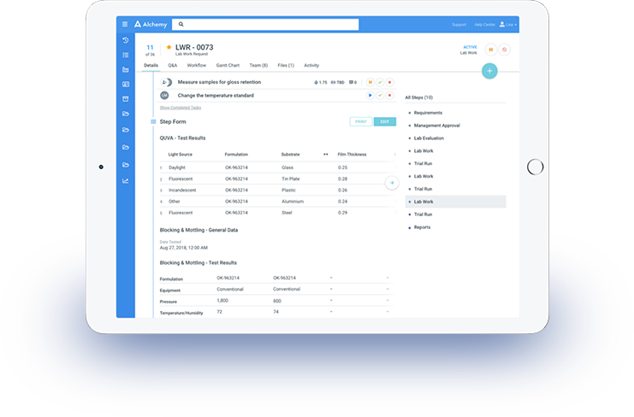634x417 pixels.
Task: Open the history icon in sidebar
Action: click(x=126, y=40)
